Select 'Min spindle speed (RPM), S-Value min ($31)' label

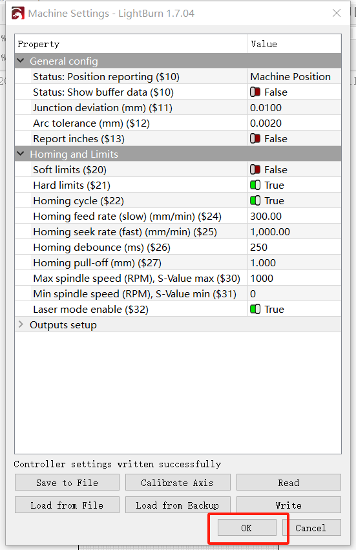point(134,294)
